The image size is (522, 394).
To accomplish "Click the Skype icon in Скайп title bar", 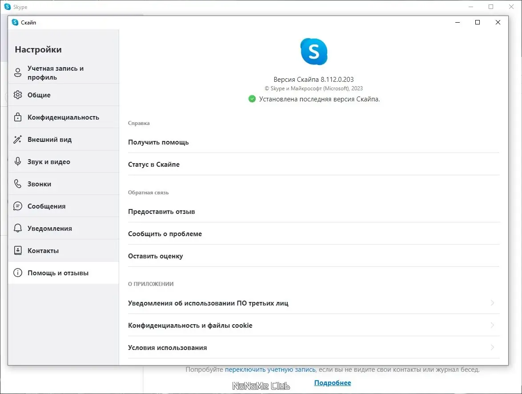I will (x=15, y=22).
